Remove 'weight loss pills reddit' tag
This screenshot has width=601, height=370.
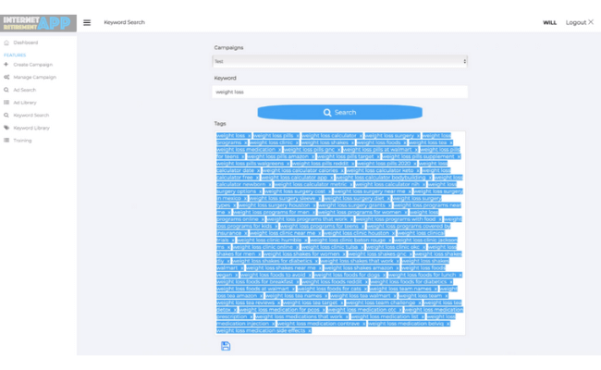[x=353, y=164]
